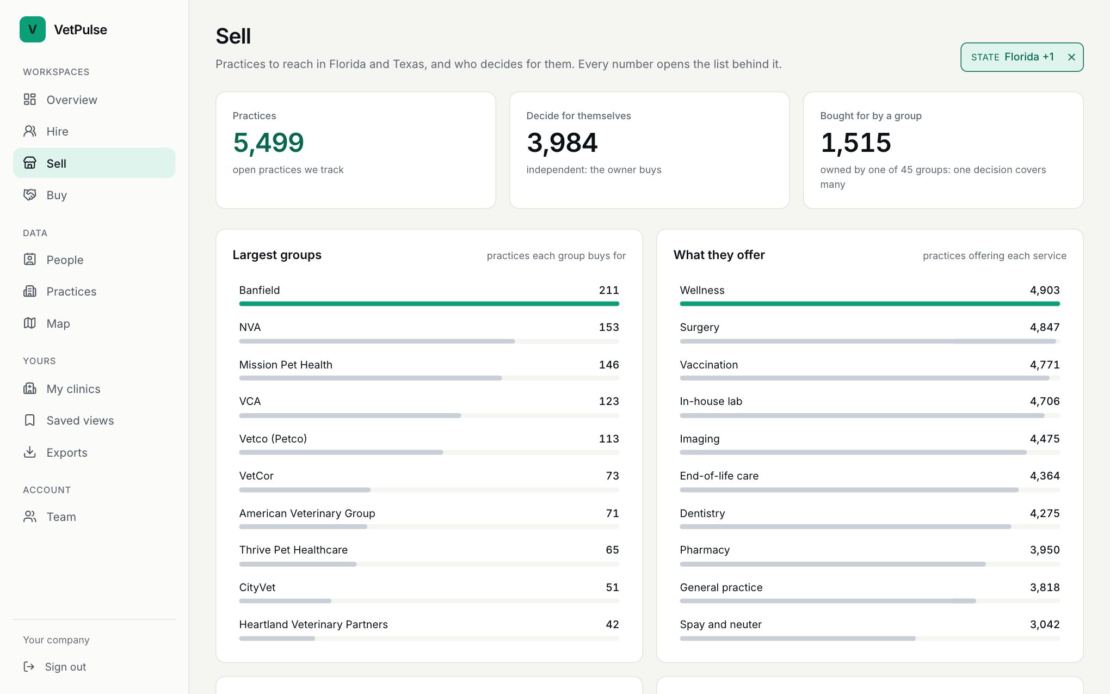The height and width of the screenshot is (694, 1110).
Task: Go to the Overview workspace
Action: [x=94, y=100]
